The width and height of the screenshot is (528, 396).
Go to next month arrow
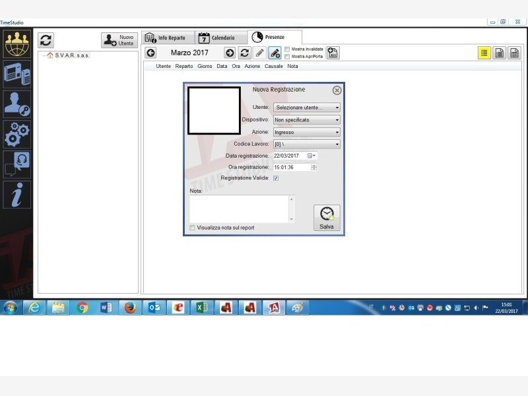click(x=230, y=53)
